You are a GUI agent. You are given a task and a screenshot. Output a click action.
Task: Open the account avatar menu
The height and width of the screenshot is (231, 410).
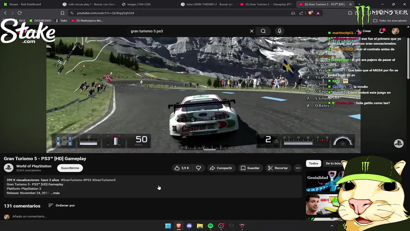point(396,31)
